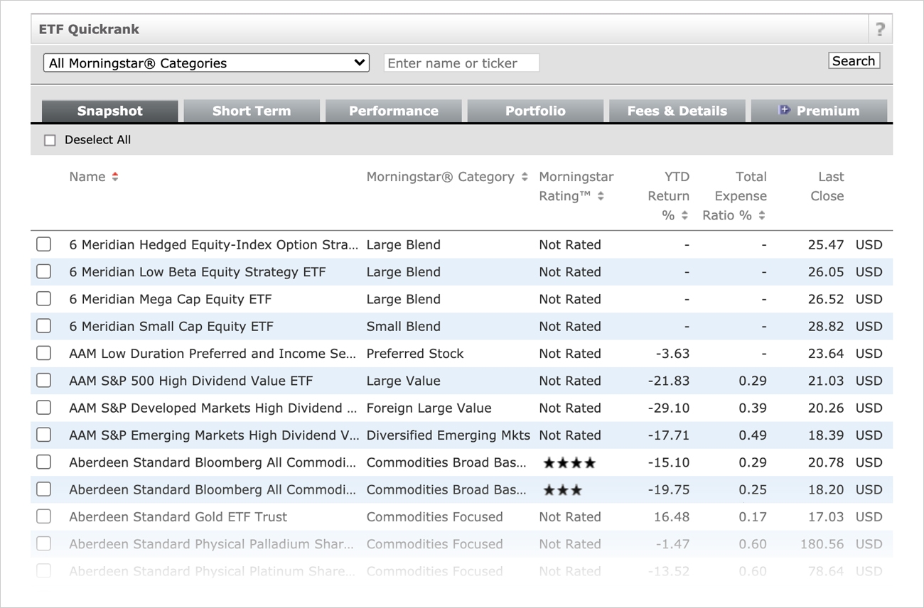This screenshot has width=924, height=608.
Task: Open 6 Meridian Mega Cap Equity ETF
Action: 171,300
